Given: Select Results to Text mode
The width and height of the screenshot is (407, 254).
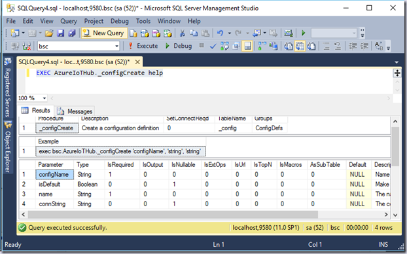Looking at the screenshot, I should pos(288,46).
